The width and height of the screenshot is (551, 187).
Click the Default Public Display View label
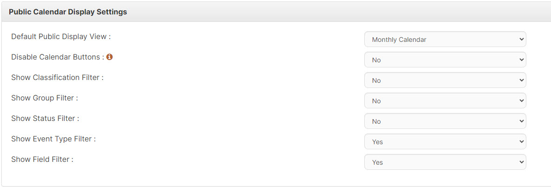click(61, 37)
